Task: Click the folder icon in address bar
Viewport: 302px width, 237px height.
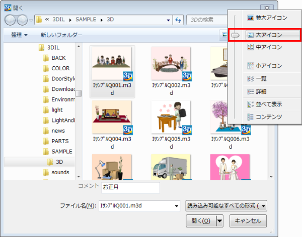Action: (x=39, y=20)
